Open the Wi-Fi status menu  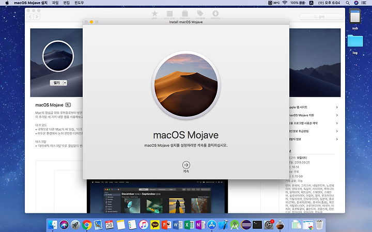pyautogui.click(x=285, y=3)
